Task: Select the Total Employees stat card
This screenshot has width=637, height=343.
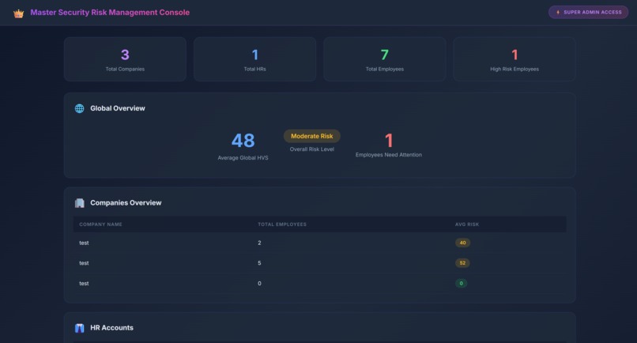Action: pyautogui.click(x=384, y=59)
